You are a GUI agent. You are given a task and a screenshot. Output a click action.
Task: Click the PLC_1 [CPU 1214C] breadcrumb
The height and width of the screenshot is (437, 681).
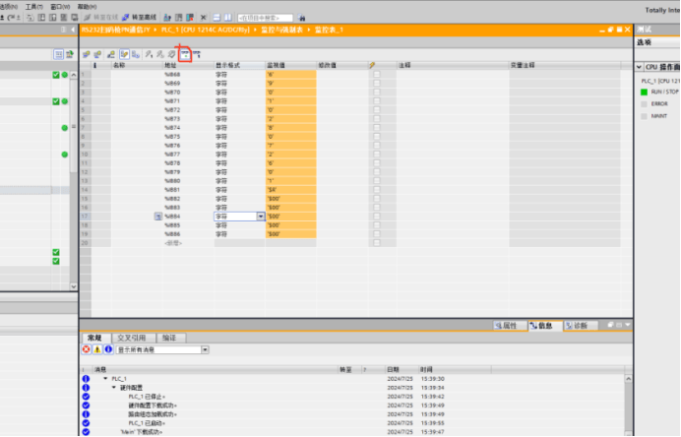206,30
